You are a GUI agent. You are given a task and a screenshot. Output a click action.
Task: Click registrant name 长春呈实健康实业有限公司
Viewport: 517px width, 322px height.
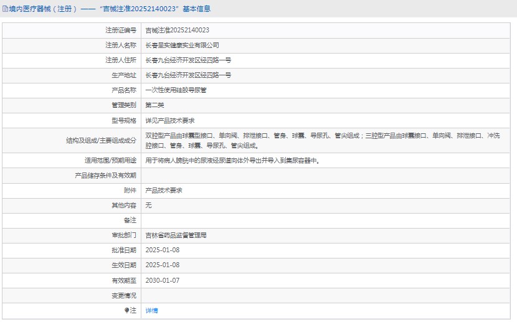(182, 45)
